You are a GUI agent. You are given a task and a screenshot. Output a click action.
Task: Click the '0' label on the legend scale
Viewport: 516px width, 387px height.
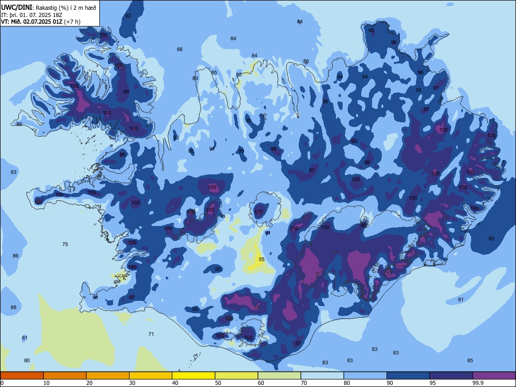(2, 383)
